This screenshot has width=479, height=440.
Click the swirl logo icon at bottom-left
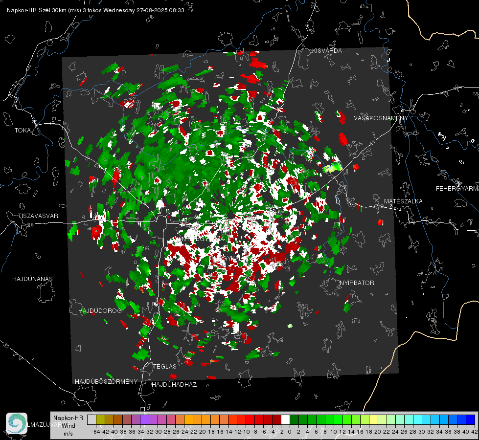point(17,423)
